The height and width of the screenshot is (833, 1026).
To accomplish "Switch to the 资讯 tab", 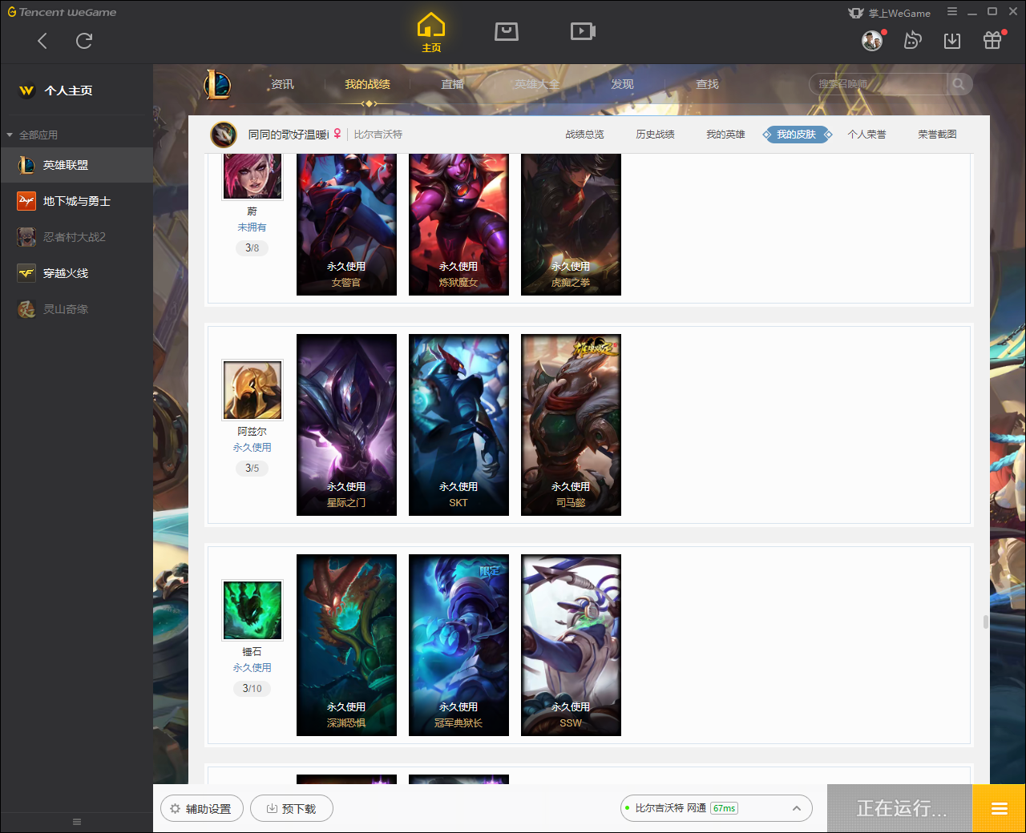I will pos(282,84).
